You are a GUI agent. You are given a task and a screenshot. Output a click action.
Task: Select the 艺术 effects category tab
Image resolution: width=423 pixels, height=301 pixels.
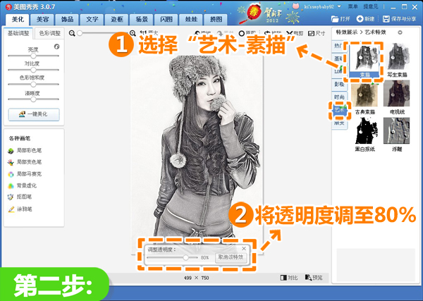tap(340, 110)
